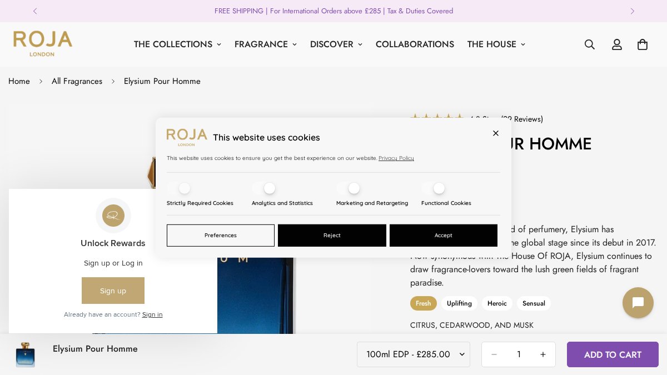Click Elysium bottle thumbnail in sticky bar
The image size is (667, 375).
25,354
